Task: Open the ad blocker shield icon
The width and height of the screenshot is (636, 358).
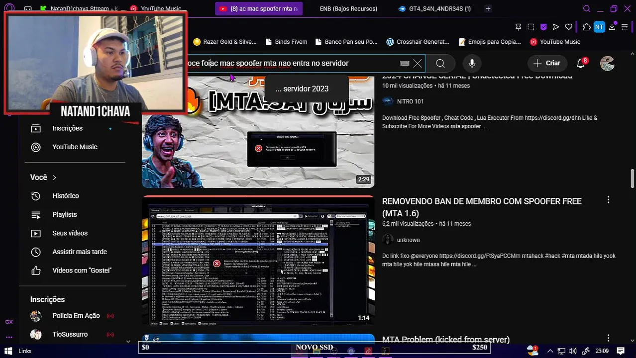Action: coord(543,27)
